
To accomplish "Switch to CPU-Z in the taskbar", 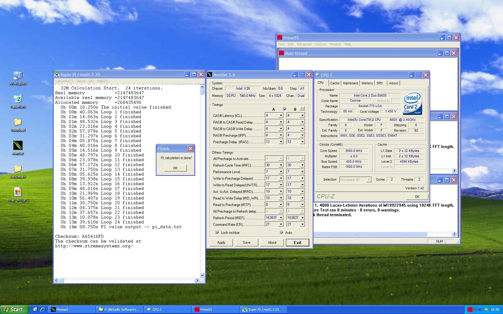I will [168, 310].
